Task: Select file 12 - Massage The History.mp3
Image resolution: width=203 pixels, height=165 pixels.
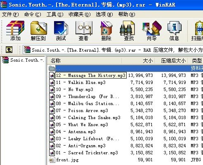Action: point(91,75)
